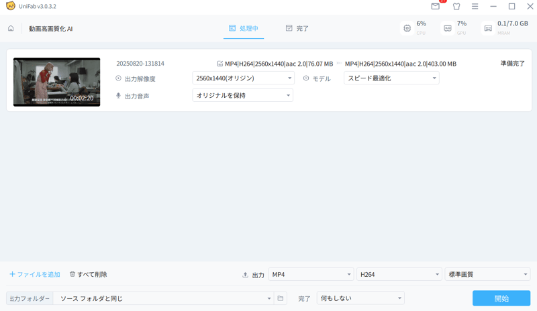Screen dimensions: 537x311
Task: Click the video thumbnail preview
Action: coord(56,82)
